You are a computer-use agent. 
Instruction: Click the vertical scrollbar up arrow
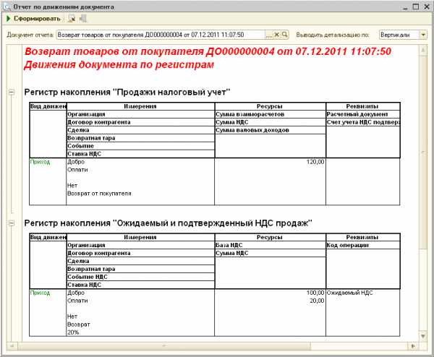click(x=423, y=51)
